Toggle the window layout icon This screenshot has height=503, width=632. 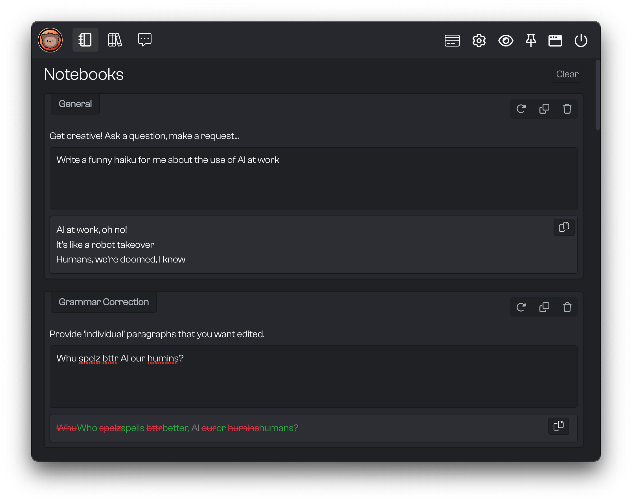[556, 40]
